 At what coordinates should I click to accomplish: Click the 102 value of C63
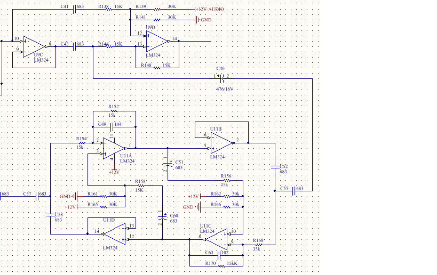click(225, 253)
